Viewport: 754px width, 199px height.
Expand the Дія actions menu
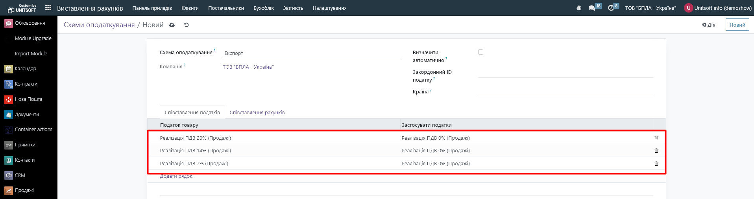(708, 25)
